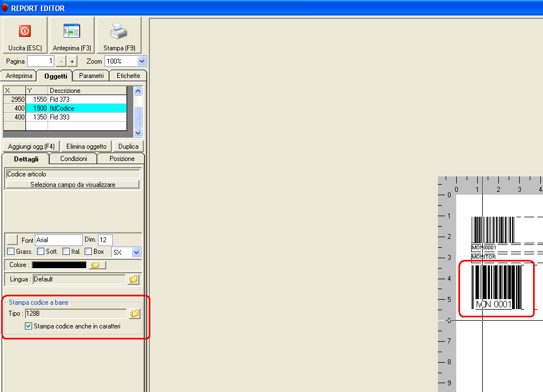Image resolution: width=543 pixels, height=392 pixels.
Task: Select the Fld 393 row
Action: point(65,117)
